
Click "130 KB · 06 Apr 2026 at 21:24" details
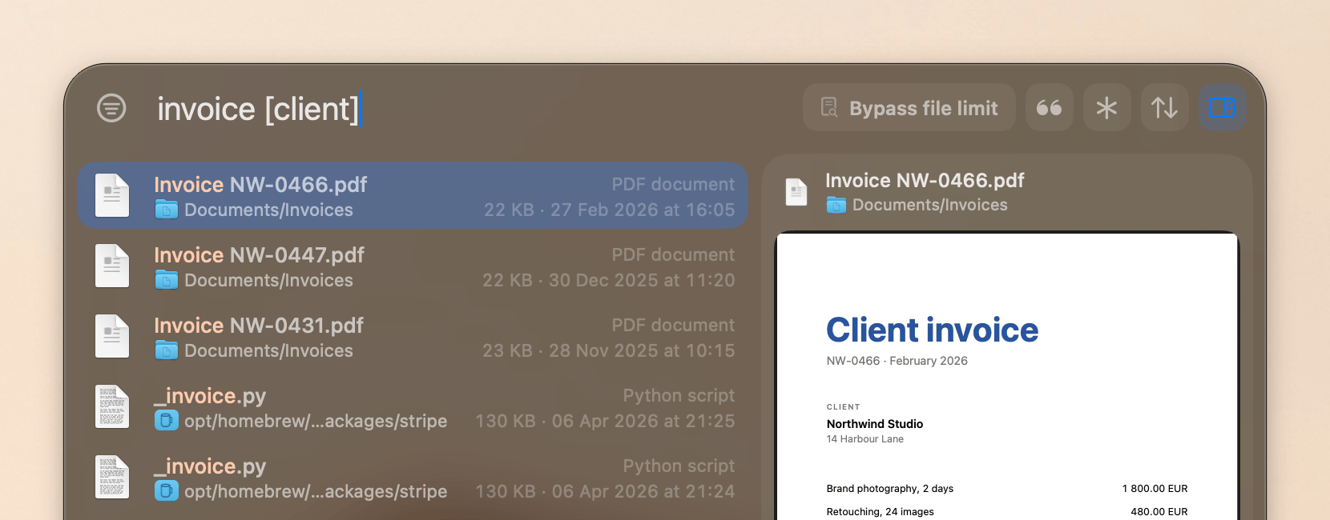coord(605,492)
